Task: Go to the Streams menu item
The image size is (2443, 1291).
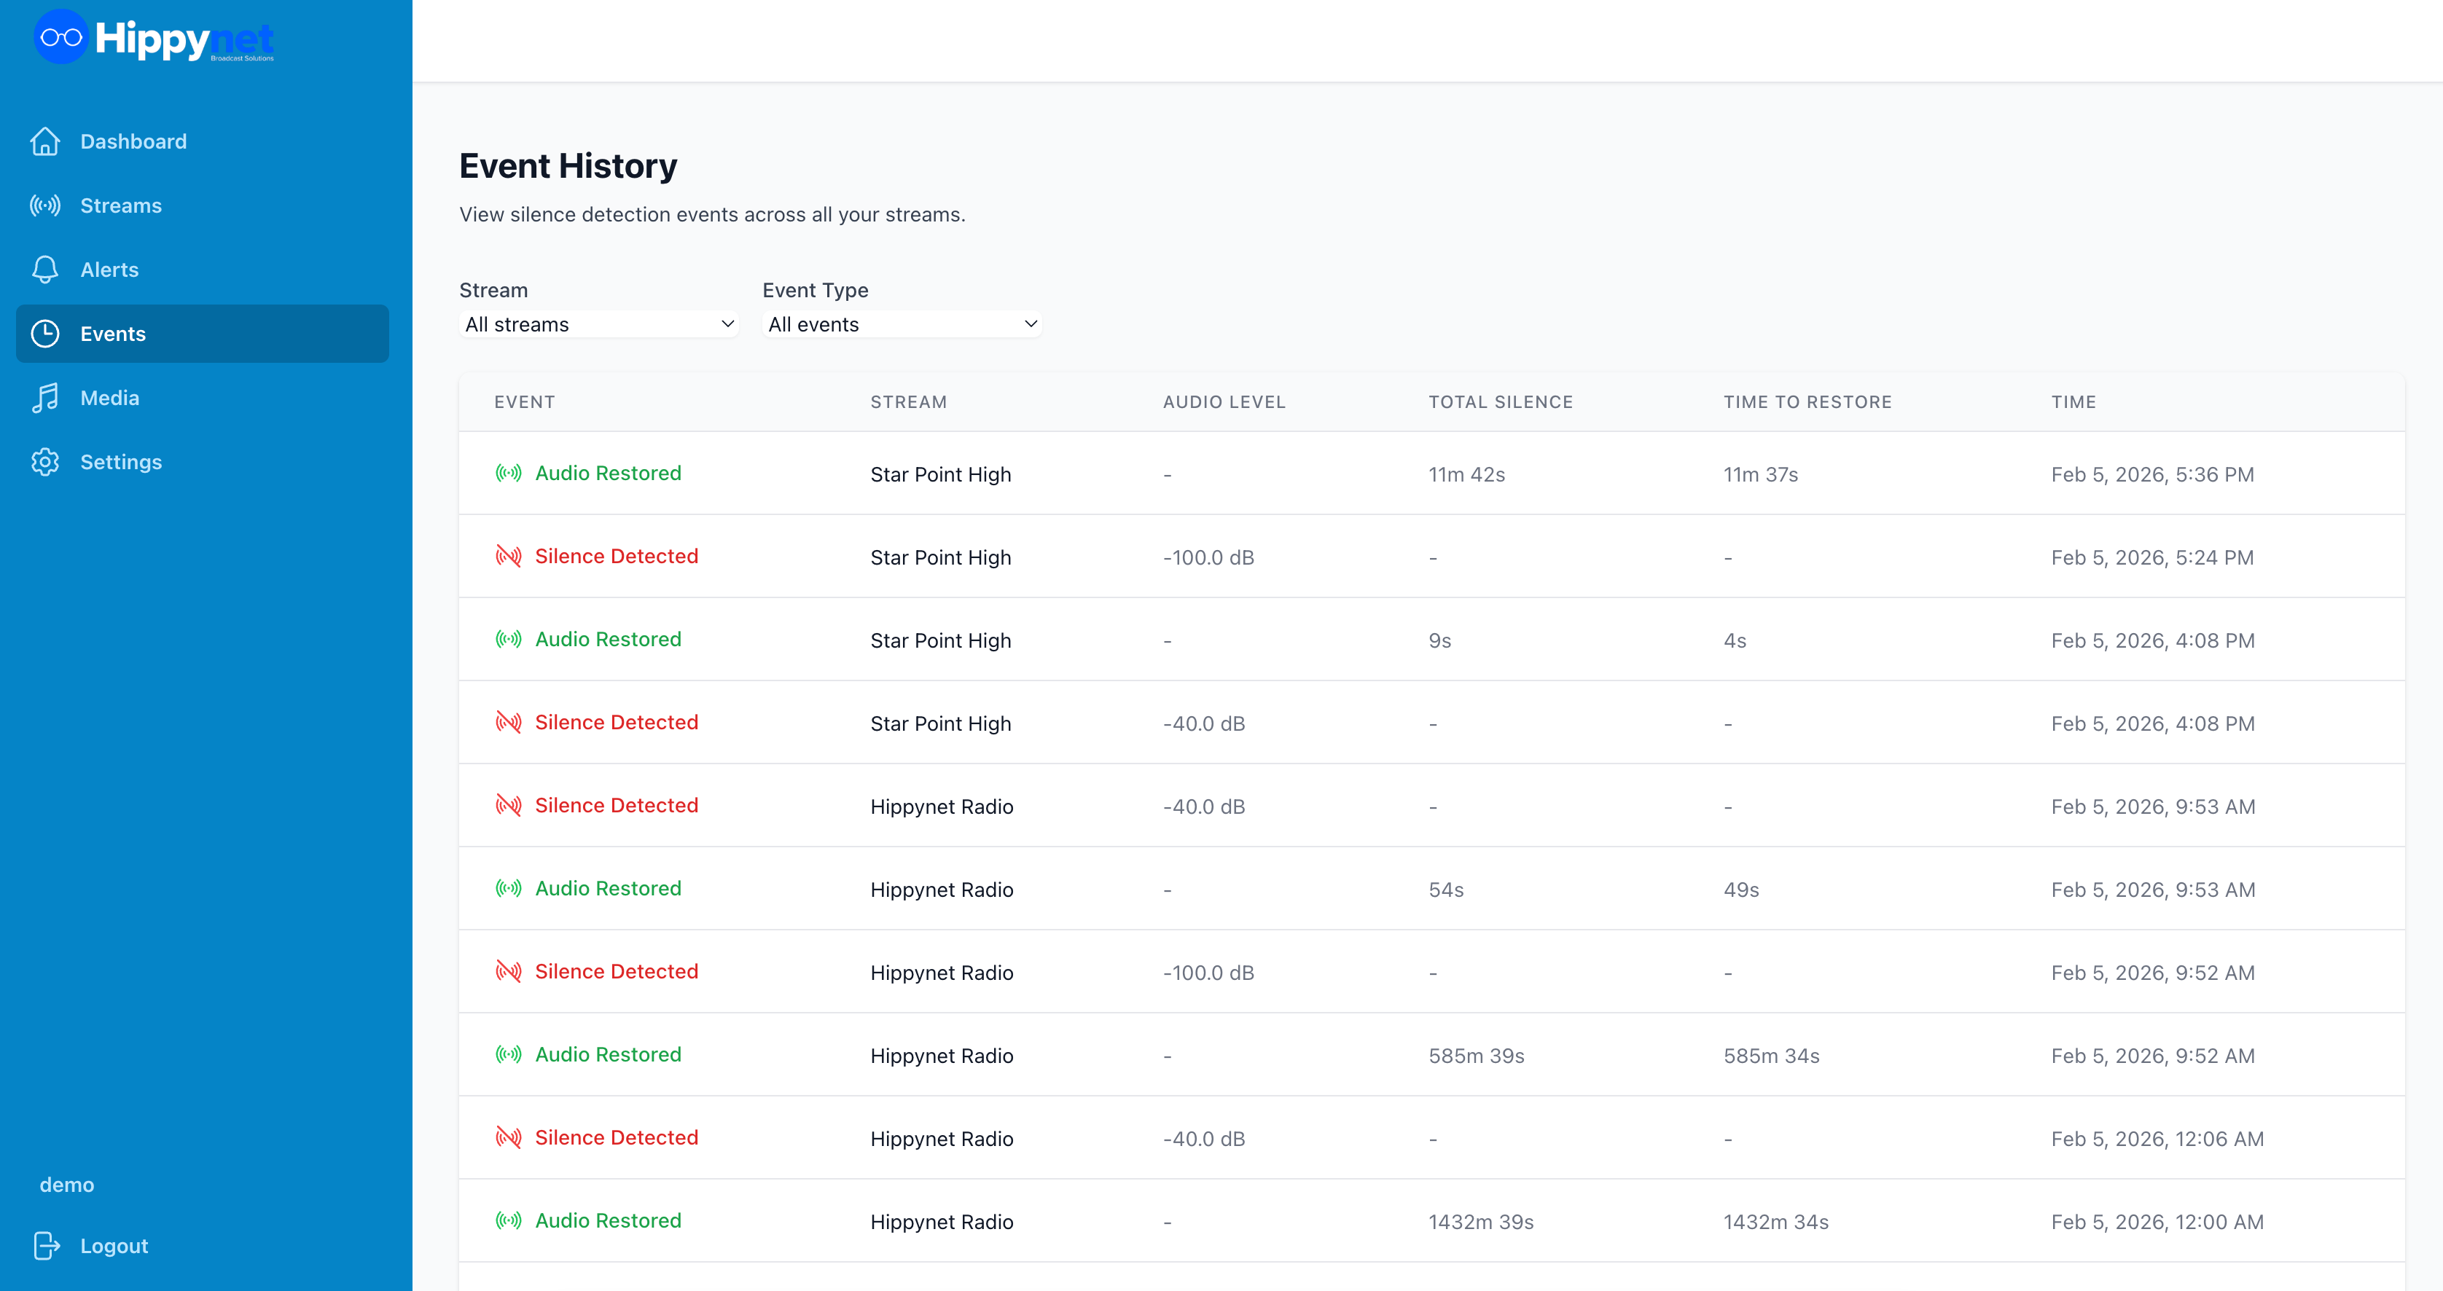Action: pos(120,205)
